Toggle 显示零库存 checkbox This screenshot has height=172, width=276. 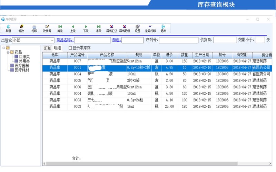click(x=70, y=48)
